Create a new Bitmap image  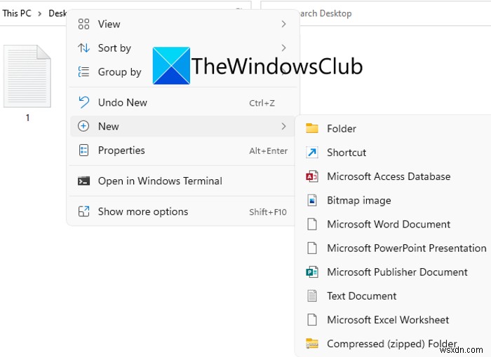pos(394,200)
